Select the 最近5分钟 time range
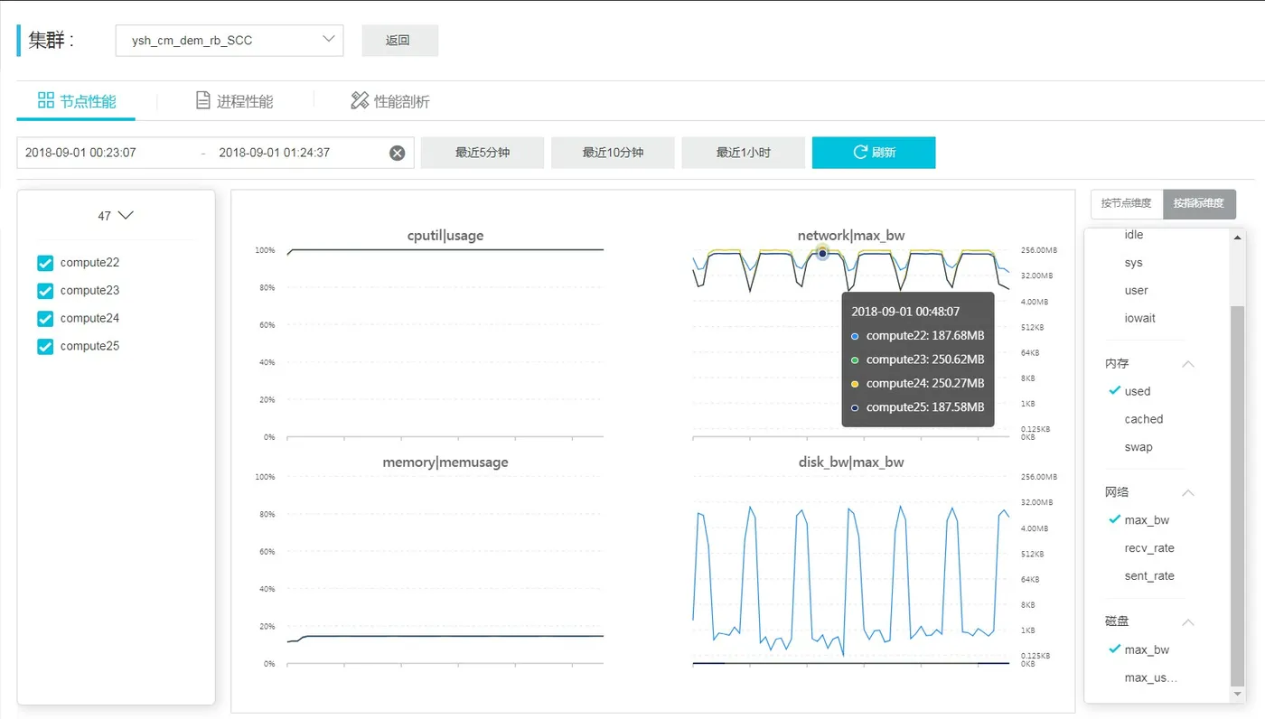Screen dimensions: 1265x719 (483, 153)
